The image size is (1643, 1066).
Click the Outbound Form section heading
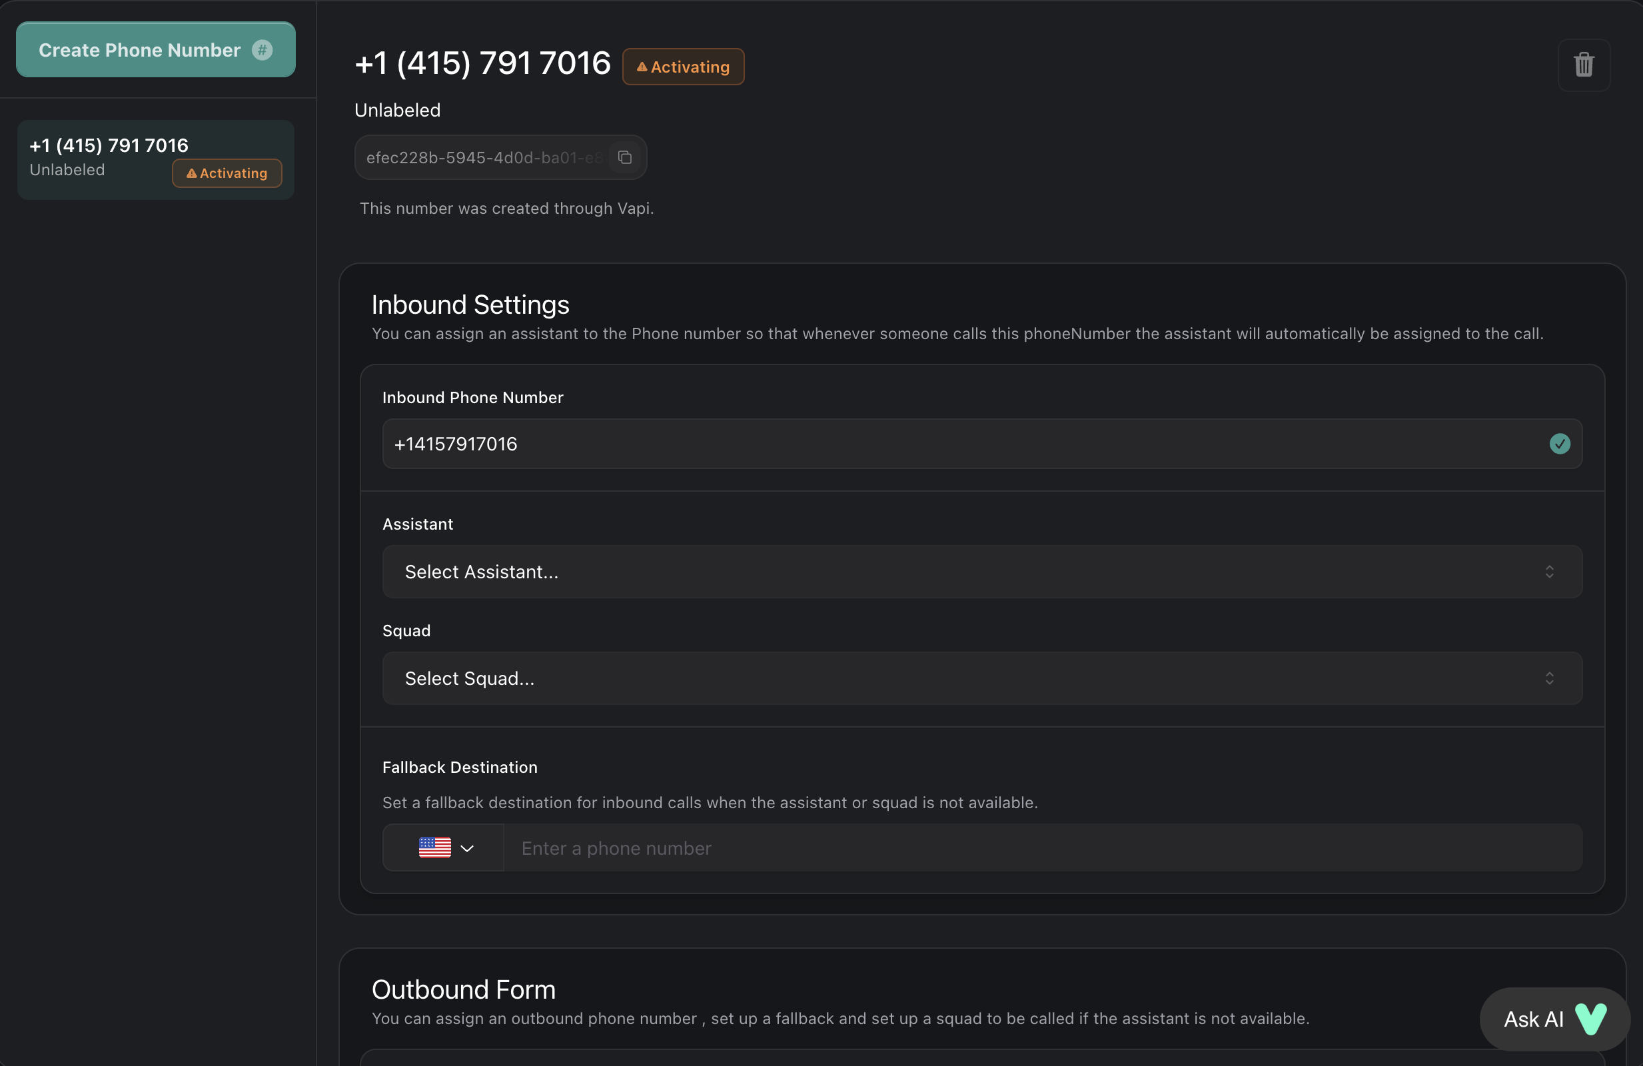[x=463, y=989]
